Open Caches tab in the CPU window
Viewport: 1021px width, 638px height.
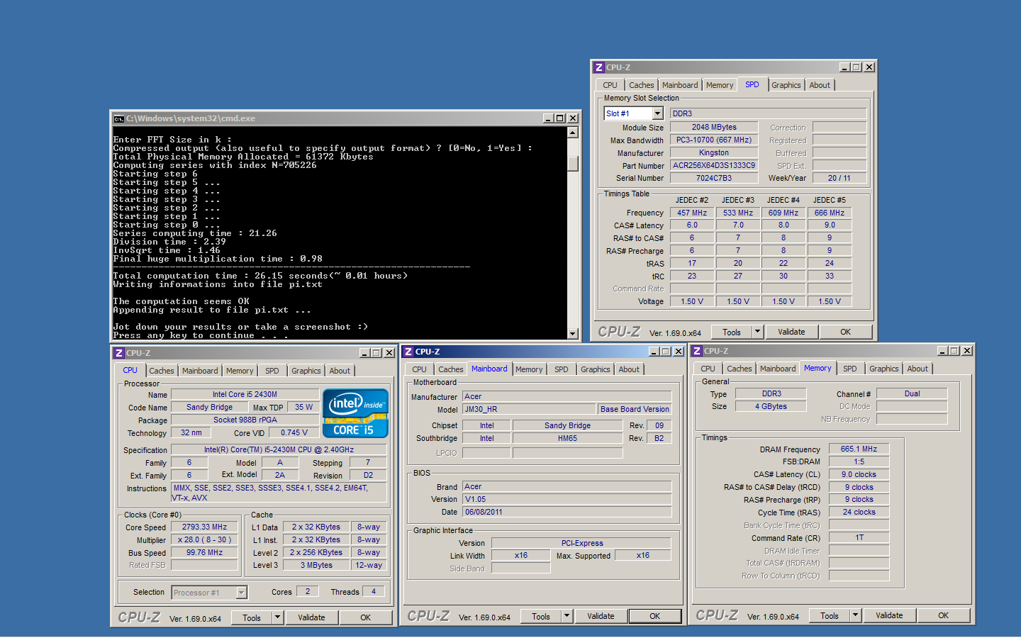click(162, 371)
